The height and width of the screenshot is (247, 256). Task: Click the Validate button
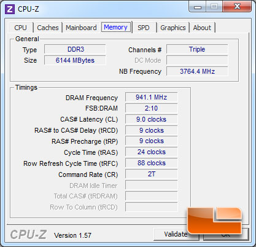[x=176, y=234]
